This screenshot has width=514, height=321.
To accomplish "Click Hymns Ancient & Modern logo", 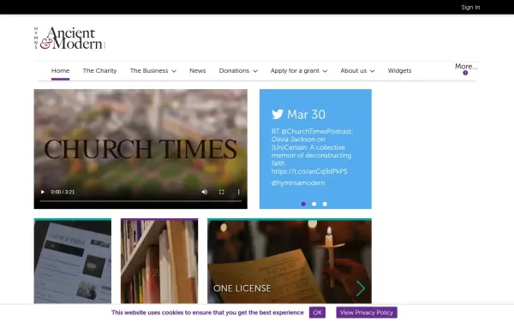I will tap(70, 39).
